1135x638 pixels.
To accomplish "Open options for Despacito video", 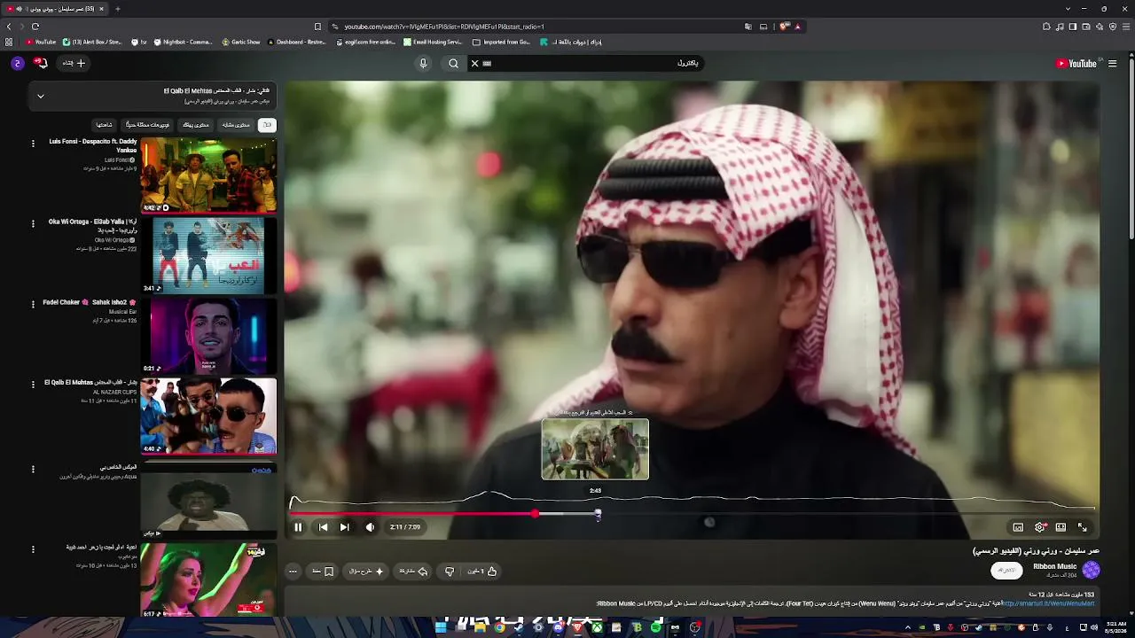I will 33,144.
